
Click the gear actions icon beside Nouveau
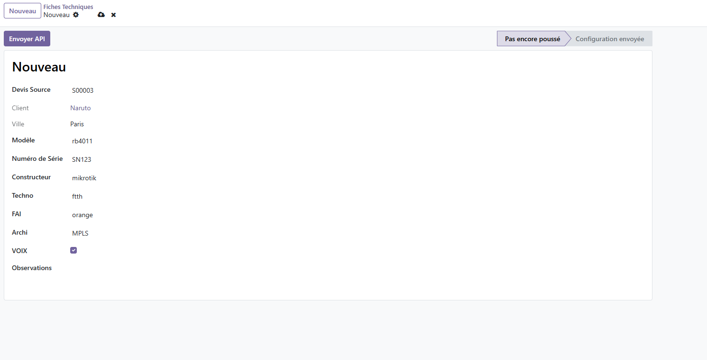tap(76, 15)
